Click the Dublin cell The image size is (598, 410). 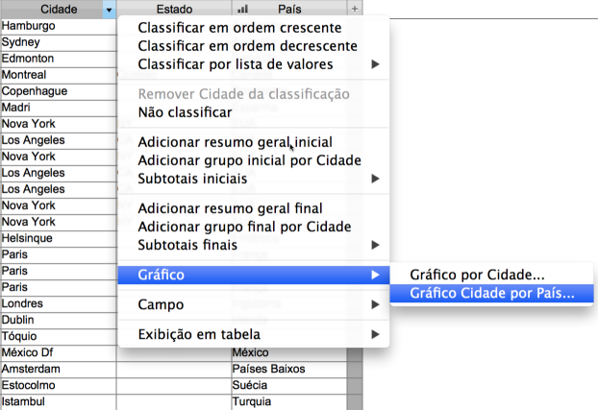[x=59, y=321]
